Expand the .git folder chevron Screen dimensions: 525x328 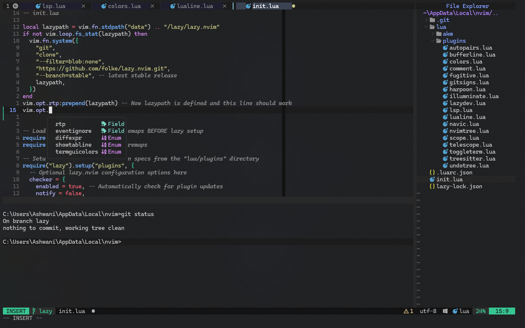(x=426, y=20)
